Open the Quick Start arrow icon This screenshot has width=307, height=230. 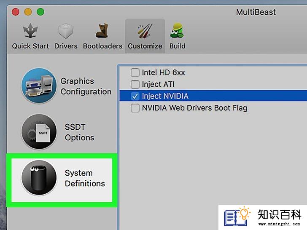tap(30, 31)
